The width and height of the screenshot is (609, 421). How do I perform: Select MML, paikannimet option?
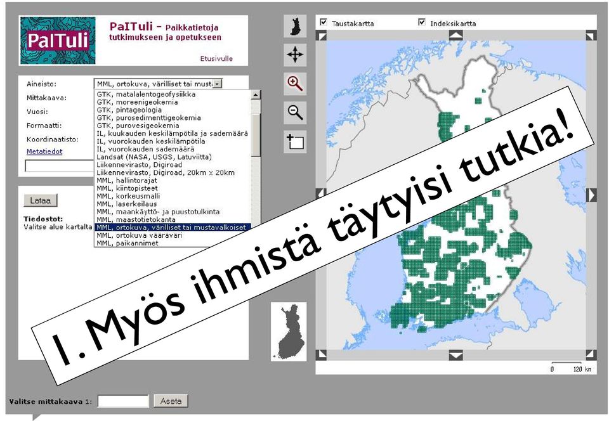(173, 243)
